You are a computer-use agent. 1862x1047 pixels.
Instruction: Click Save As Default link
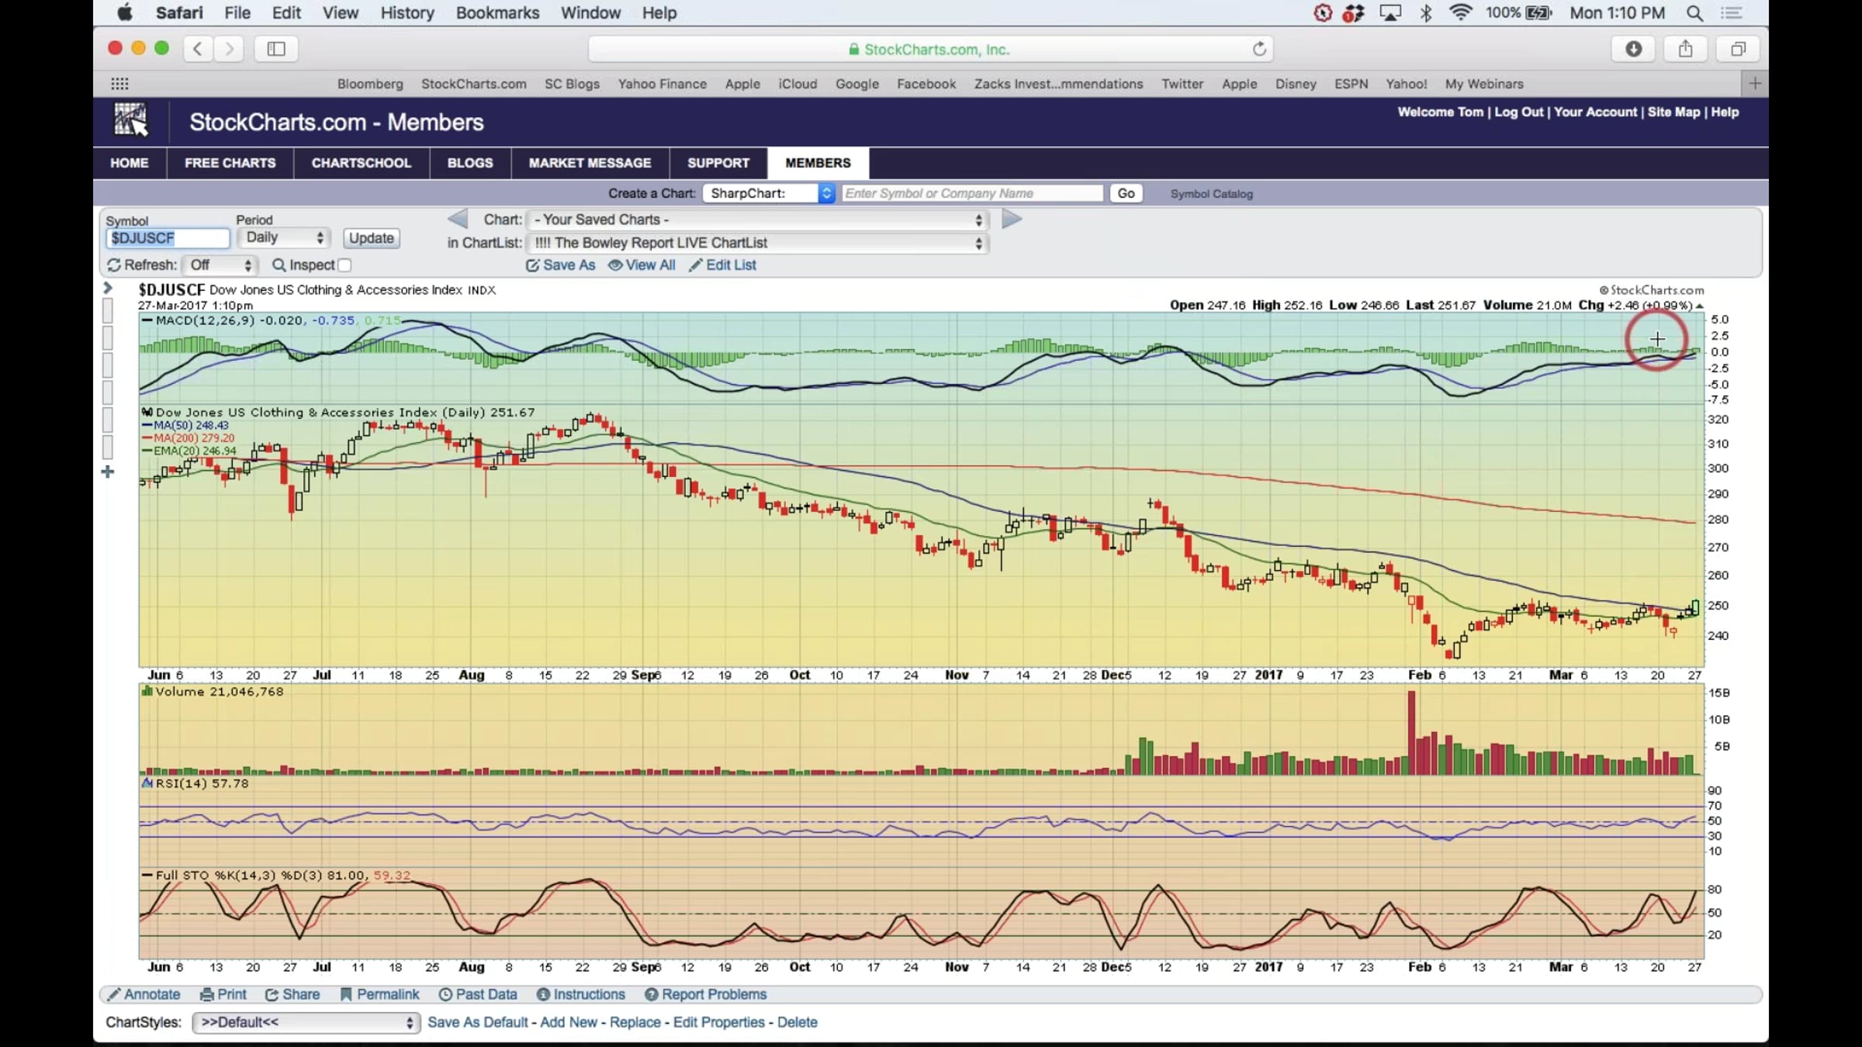tap(478, 1022)
